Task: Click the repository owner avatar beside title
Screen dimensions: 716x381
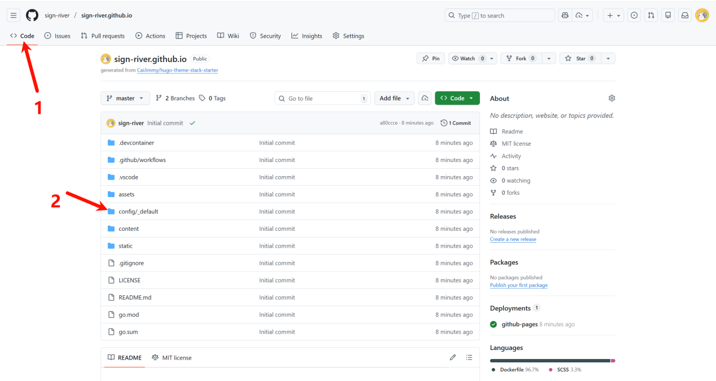Action: (106, 59)
